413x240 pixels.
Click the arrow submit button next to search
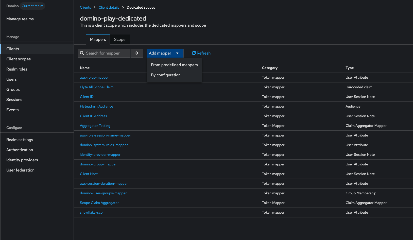click(x=137, y=53)
